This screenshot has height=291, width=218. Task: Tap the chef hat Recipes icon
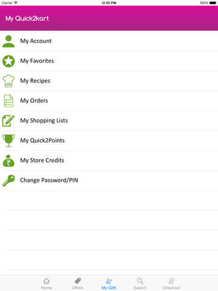click(8, 81)
